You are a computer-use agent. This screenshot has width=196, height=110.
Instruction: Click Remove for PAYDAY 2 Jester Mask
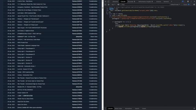(x=77, y=40)
